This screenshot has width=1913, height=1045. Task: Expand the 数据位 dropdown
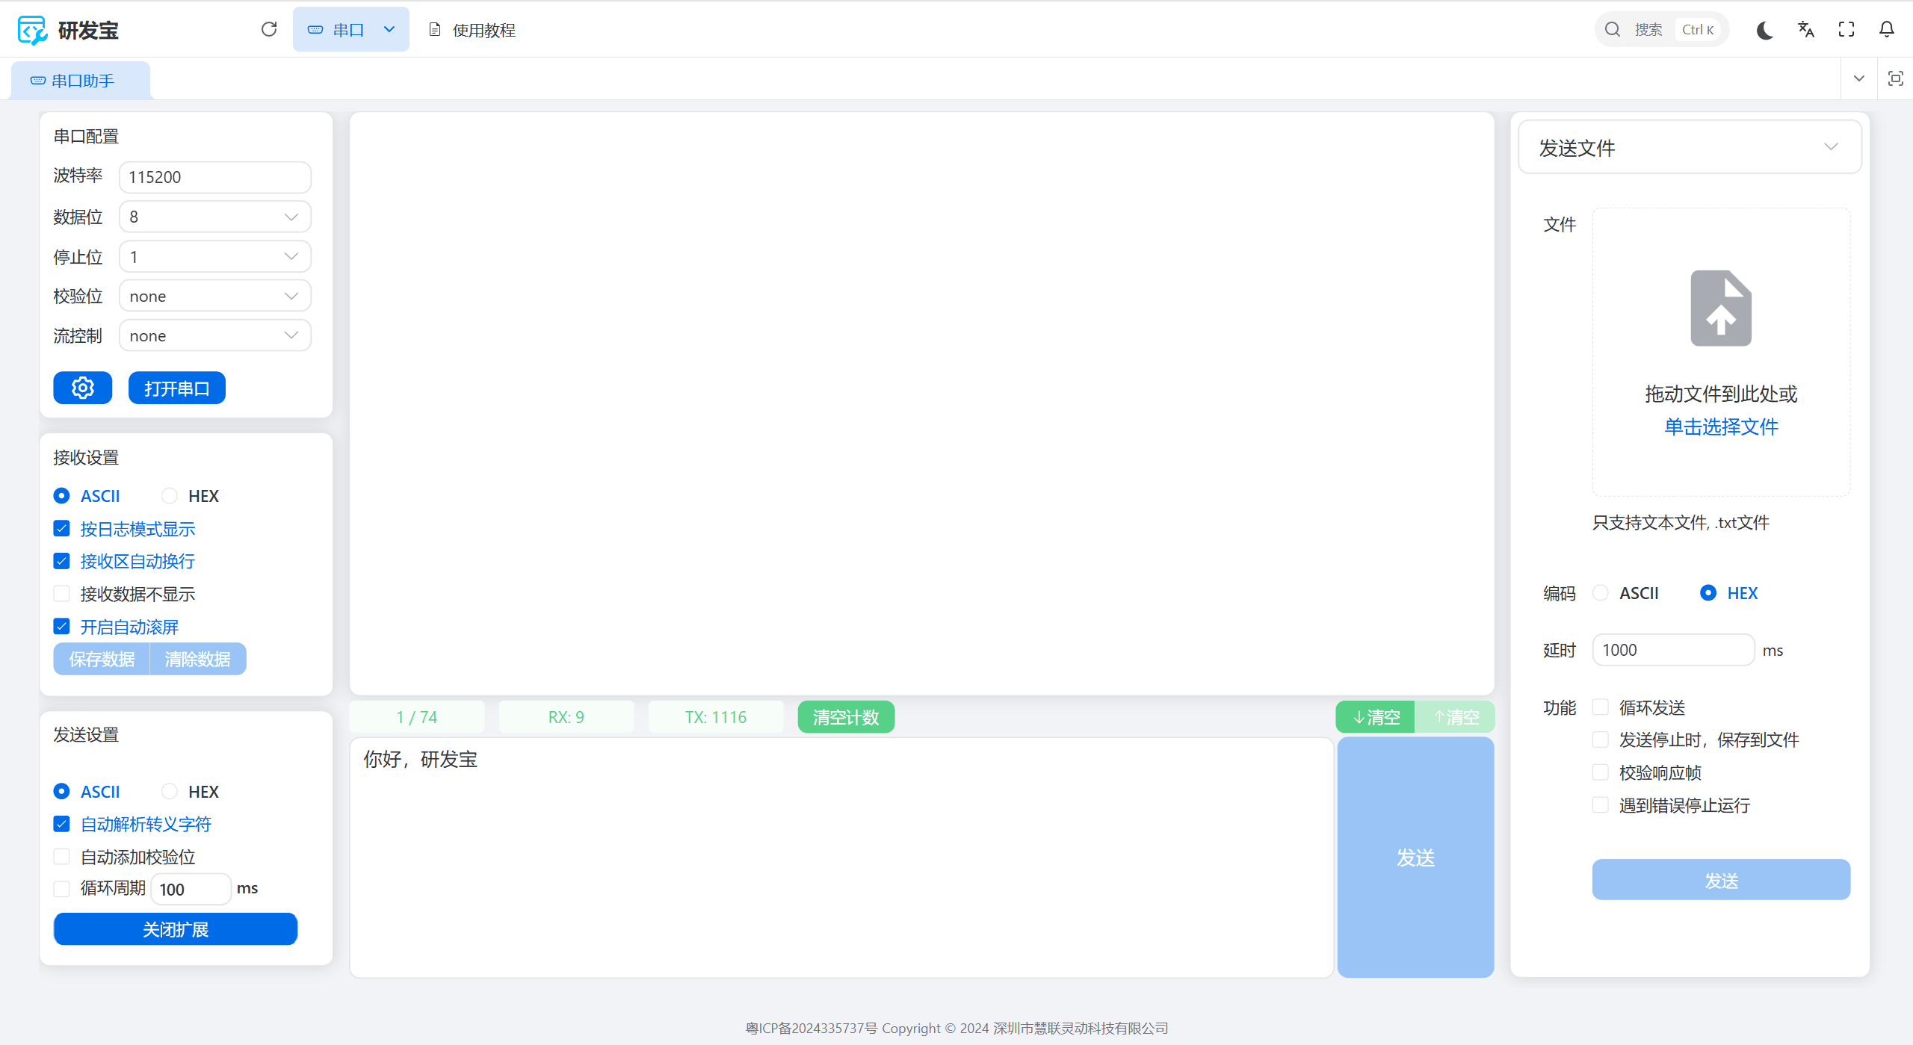214,217
